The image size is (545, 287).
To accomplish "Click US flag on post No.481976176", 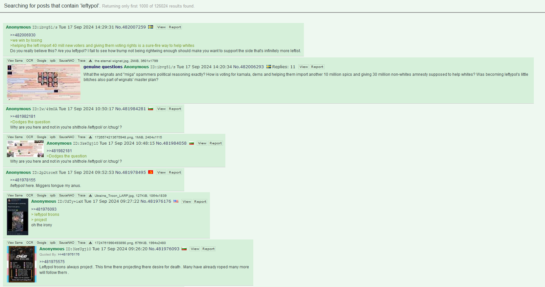I will coord(176,201).
